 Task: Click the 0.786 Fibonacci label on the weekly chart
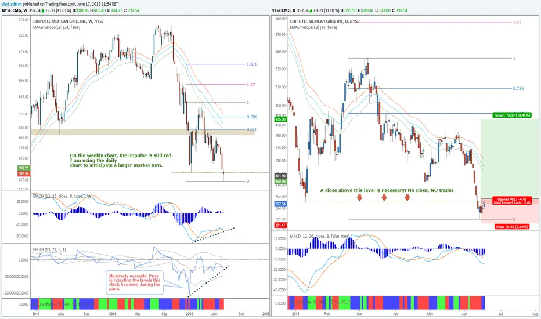pyautogui.click(x=252, y=117)
